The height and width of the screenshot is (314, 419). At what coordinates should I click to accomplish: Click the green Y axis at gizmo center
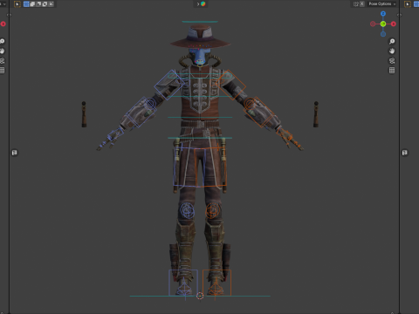(383, 24)
